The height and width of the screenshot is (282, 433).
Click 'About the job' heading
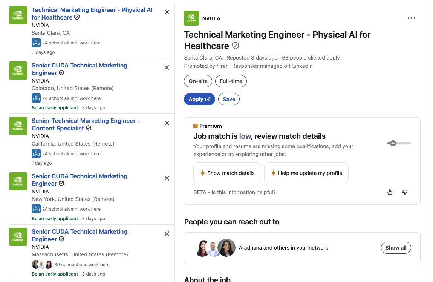click(x=207, y=279)
